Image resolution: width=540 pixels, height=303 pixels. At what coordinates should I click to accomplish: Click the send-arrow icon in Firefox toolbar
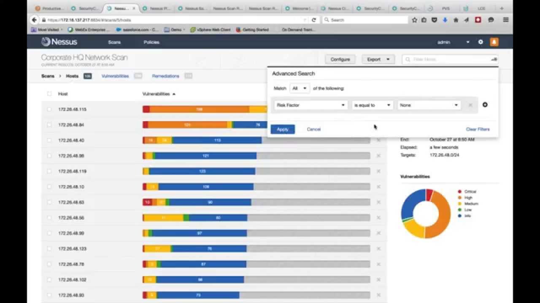pos(467,20)
